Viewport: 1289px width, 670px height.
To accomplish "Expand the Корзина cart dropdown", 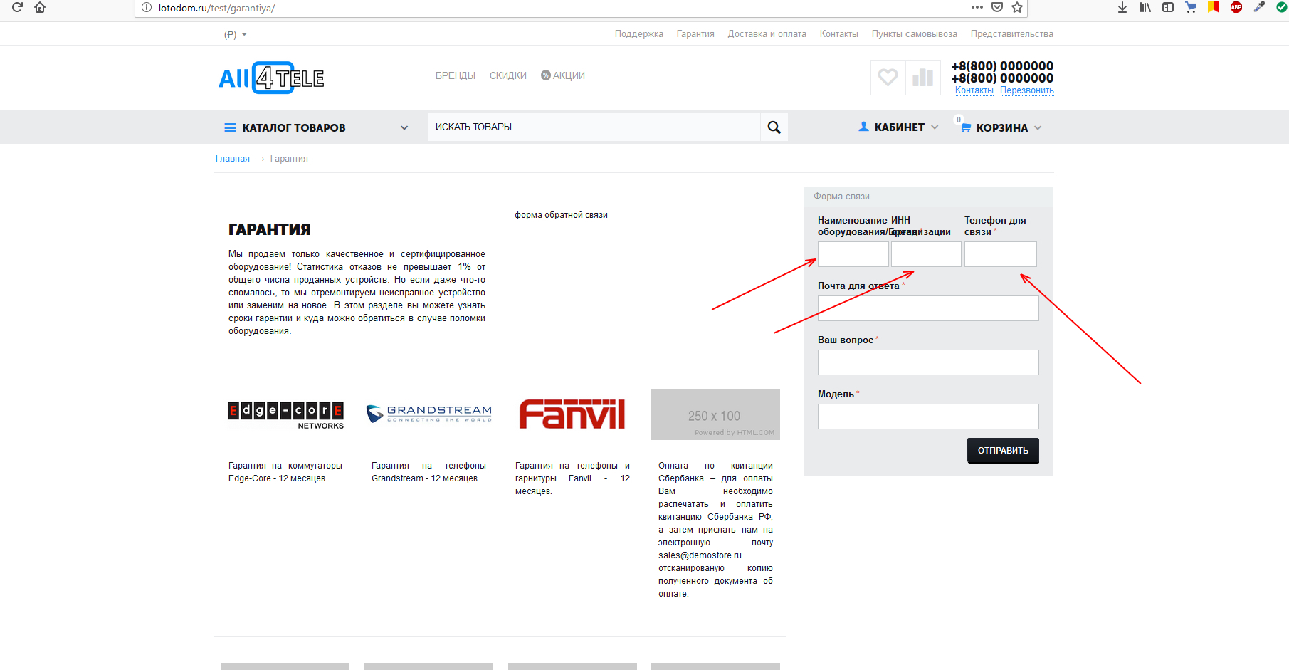I will pos(1000,128).
